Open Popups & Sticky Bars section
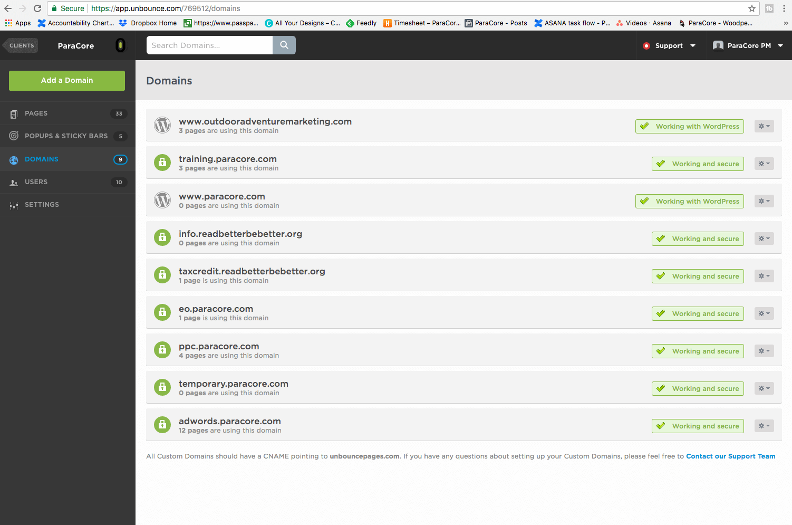Image resolution: width=792 pixels, height=525 pixels. (67, 136)
